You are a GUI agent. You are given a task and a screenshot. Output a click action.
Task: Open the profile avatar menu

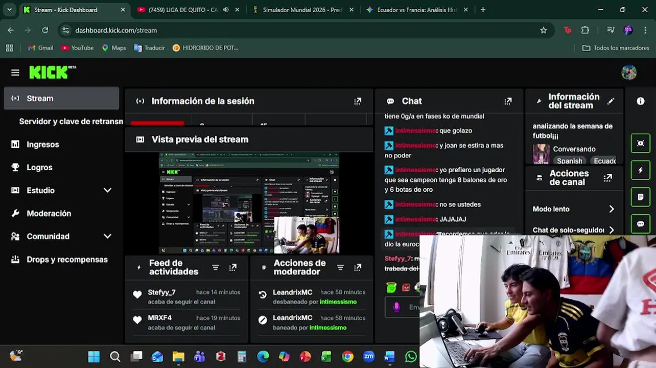(x=629, y=73)
